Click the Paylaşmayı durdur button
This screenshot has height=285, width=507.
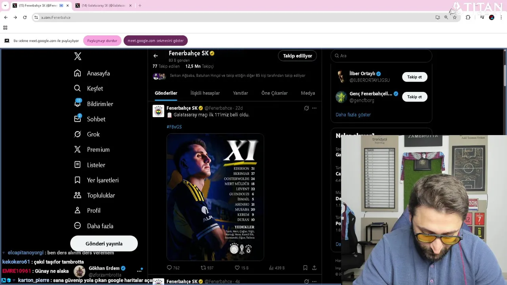[102, 41]
